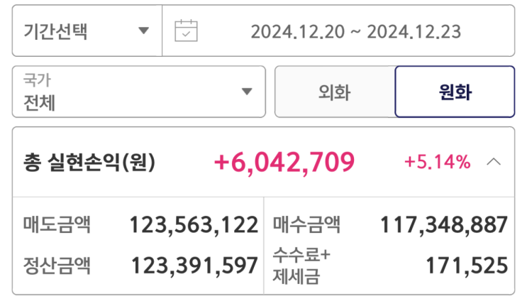Click the +5.14% return rate

pyautogui.click(x=438, y=163)
